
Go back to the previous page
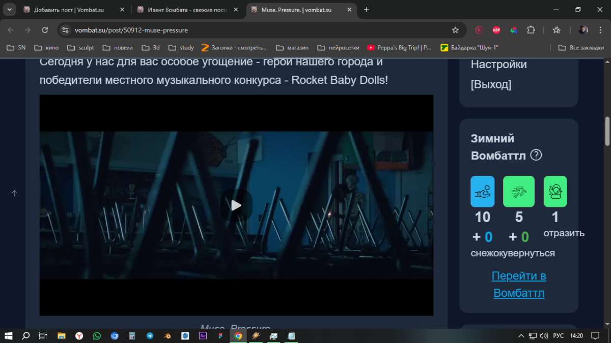[x=11, y=30]
